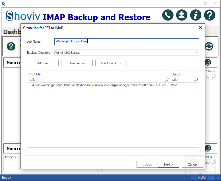Viewport: 221px width, 181px height.
Task: Click the Status filter search icon in dialog
Action: tap(196, 80)
